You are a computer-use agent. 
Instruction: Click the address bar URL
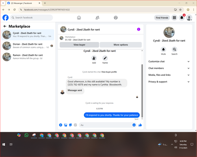47,10
